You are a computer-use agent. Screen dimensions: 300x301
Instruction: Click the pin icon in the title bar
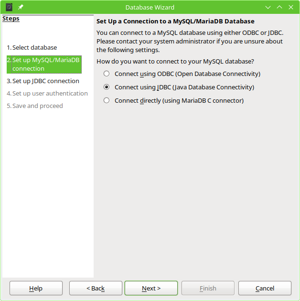(x=21, y=7)
